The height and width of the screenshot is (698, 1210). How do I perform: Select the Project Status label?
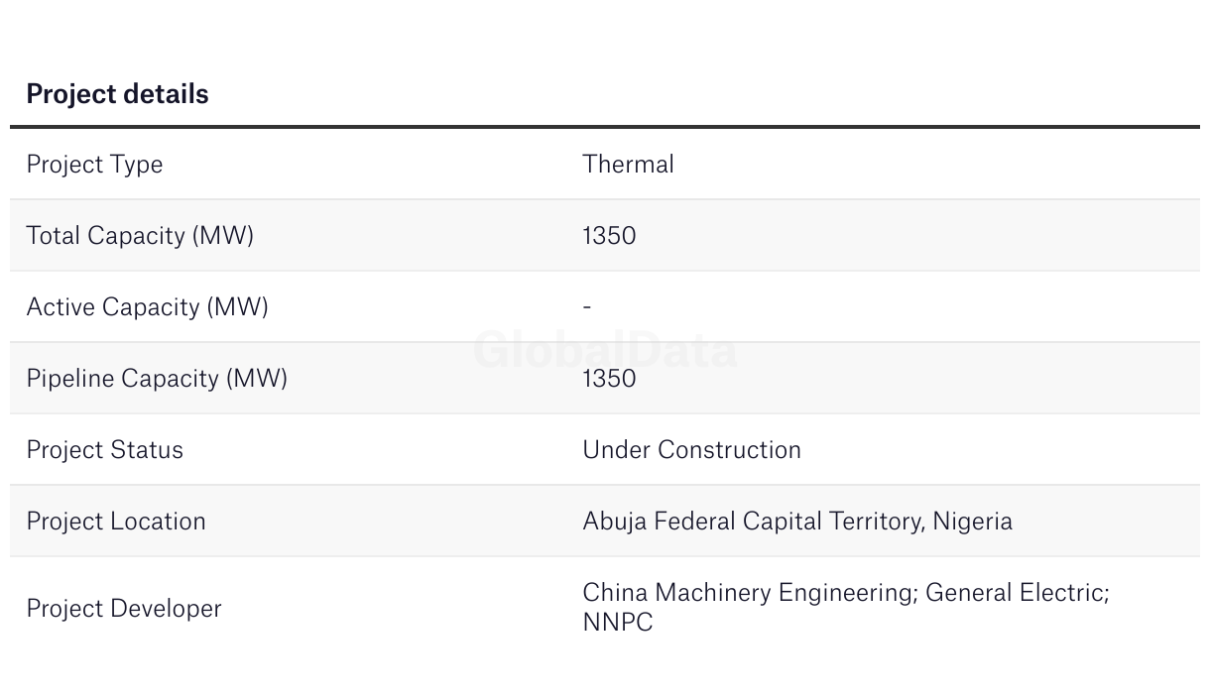104,450
